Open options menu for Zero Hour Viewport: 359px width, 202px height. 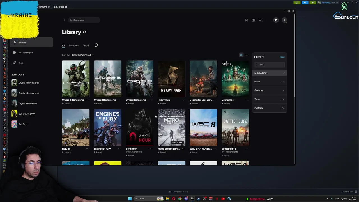point(151,149)
